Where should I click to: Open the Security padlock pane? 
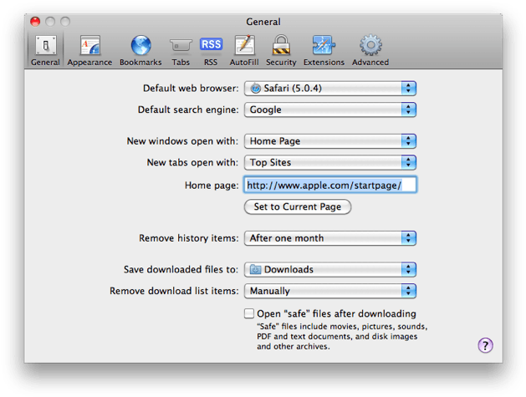[x=281, y=50]
